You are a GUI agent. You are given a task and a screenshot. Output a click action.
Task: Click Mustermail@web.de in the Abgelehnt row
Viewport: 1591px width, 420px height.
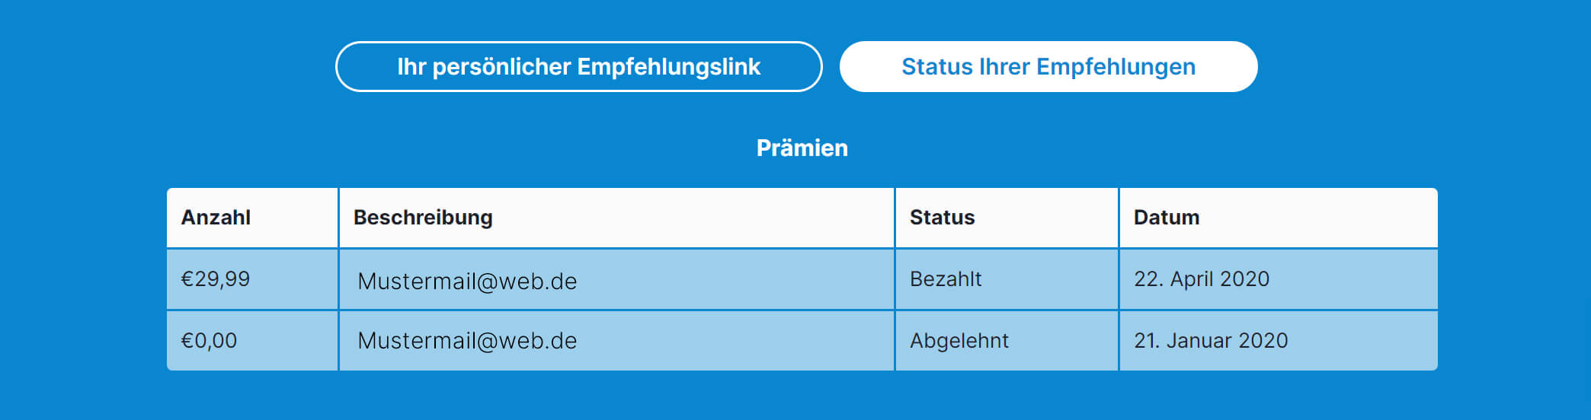[x=467, y=341]
